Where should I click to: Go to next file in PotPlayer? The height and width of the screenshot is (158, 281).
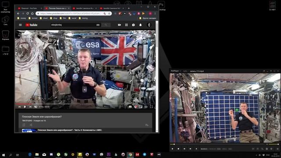[190, 149]
